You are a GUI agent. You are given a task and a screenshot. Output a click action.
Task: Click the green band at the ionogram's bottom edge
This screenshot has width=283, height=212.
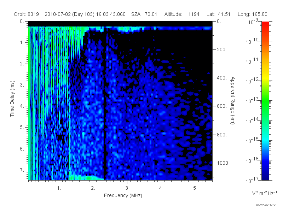86,178
